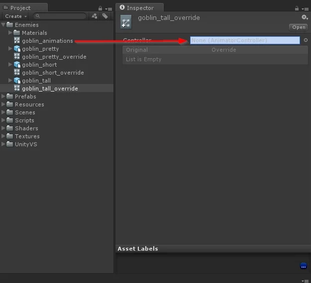Select the goblin_tall name
The height and width of the screenshot is (283, 311).
click(x=36, y=81)
